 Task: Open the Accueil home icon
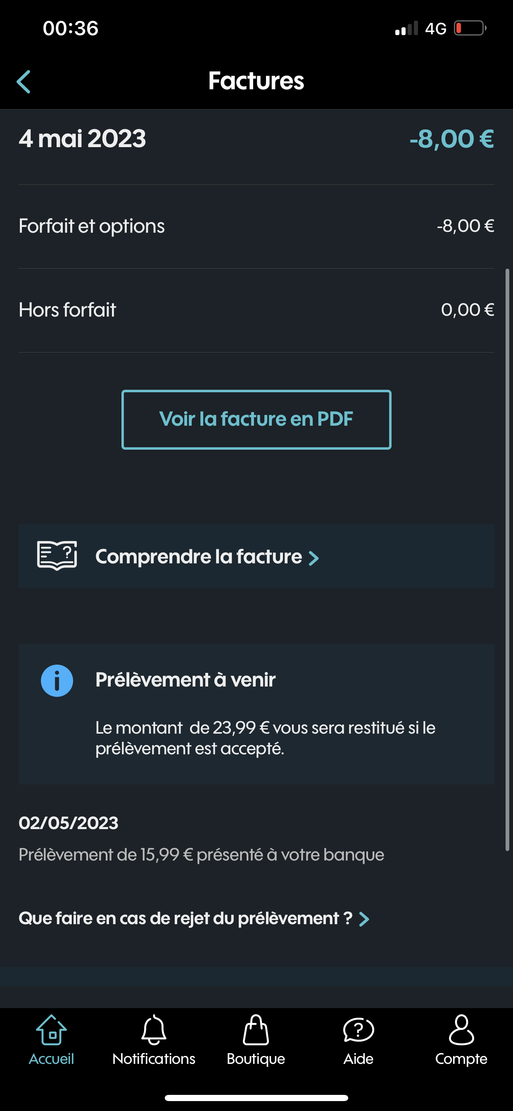(51, 1030)
